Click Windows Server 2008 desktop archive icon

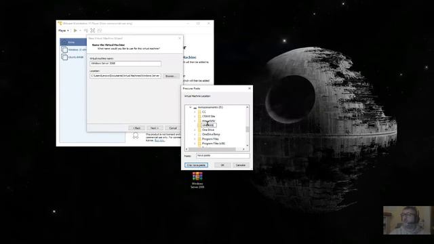(197, 180)
